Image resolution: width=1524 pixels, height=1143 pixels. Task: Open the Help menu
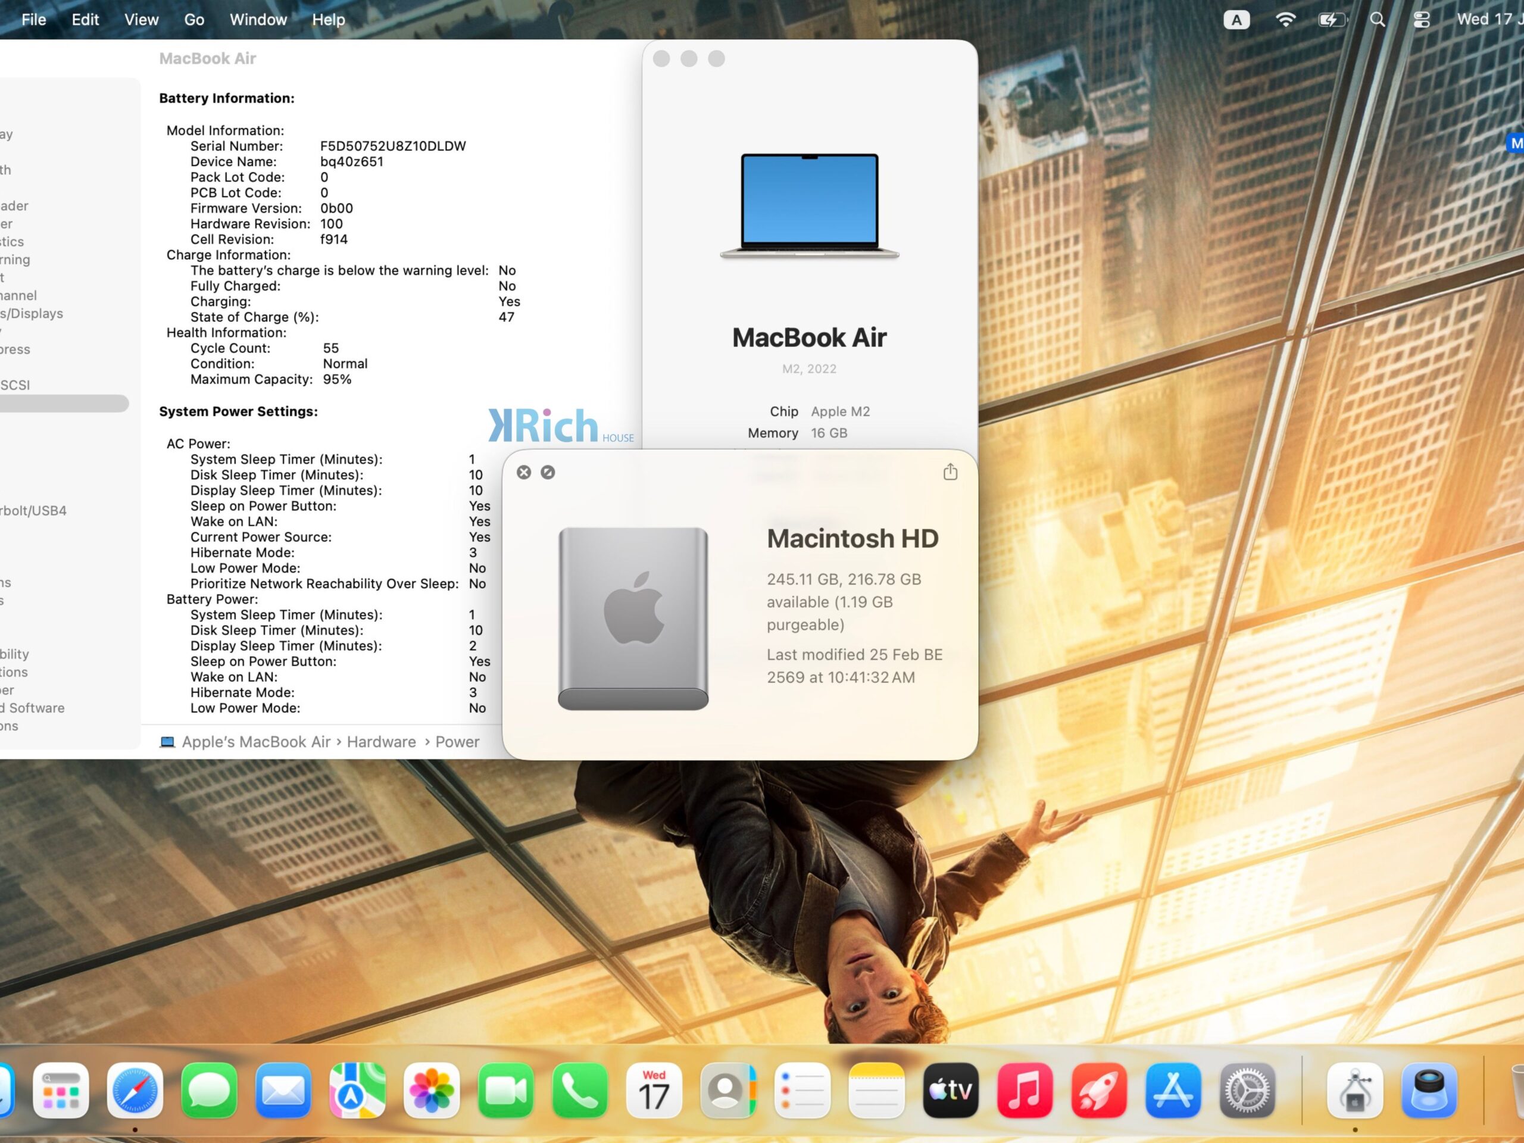[329, 19]
